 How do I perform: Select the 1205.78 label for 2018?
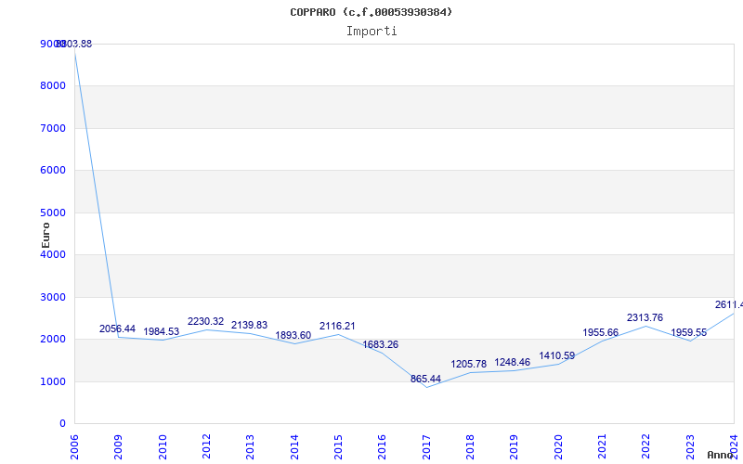pyautogui.click(x=469, y=364)
